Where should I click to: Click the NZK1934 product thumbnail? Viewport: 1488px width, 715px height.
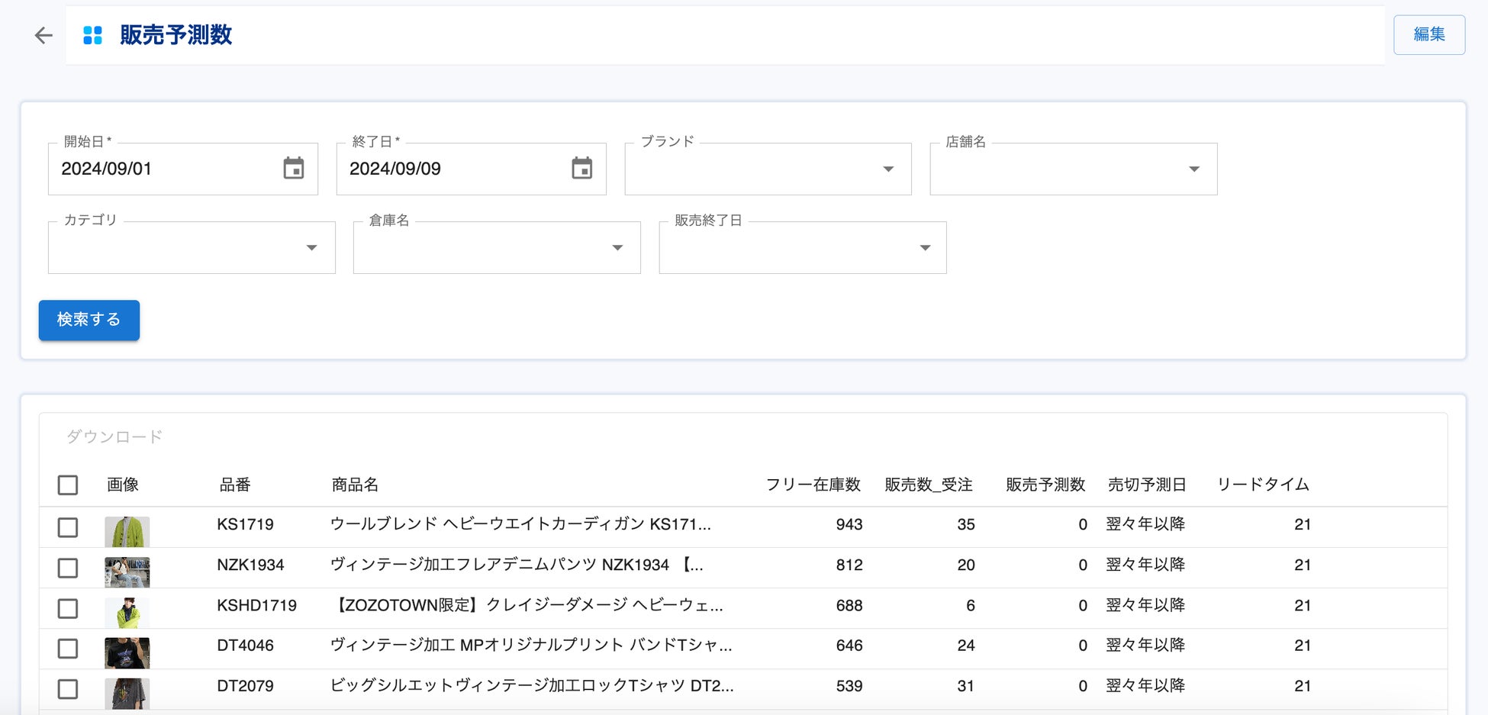(x=127, y=572)
